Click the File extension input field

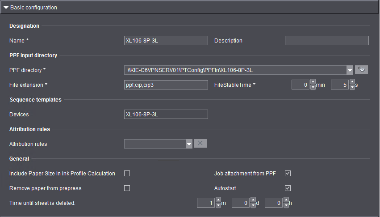[166, 85]
